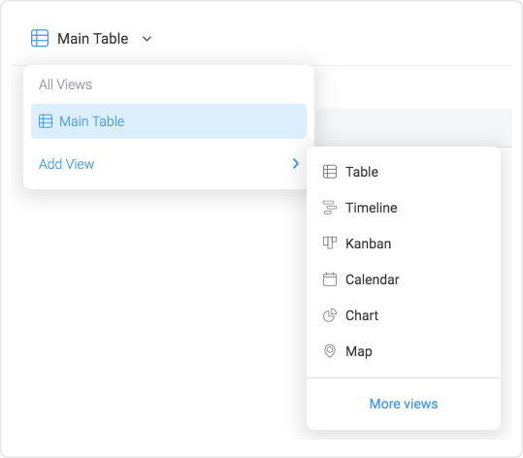The image size is (523, 458).
Task: Click the Main Table header title text
Action: coord(93,39)
